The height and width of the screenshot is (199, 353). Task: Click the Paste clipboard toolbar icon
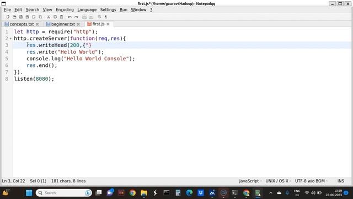(x=61, y=17)
